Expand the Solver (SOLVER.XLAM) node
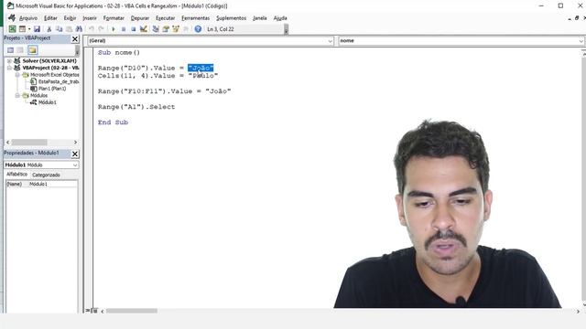Image resolution: width=586 pixels, height=329 pixels. 9,61
